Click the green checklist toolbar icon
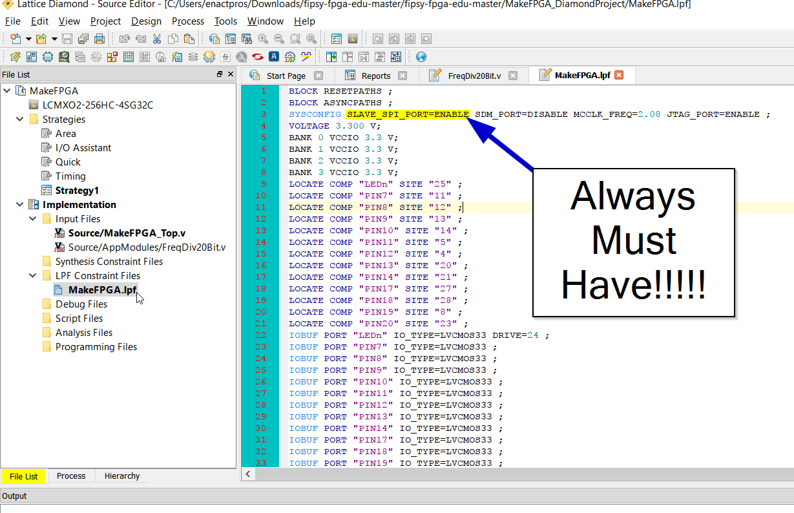Screen dimensions: 794x513 337,39
